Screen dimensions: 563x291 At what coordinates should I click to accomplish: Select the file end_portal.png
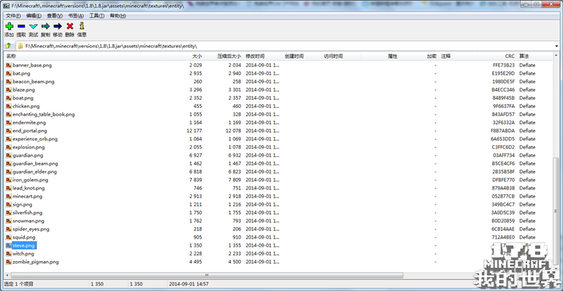[x=30, y=131]
